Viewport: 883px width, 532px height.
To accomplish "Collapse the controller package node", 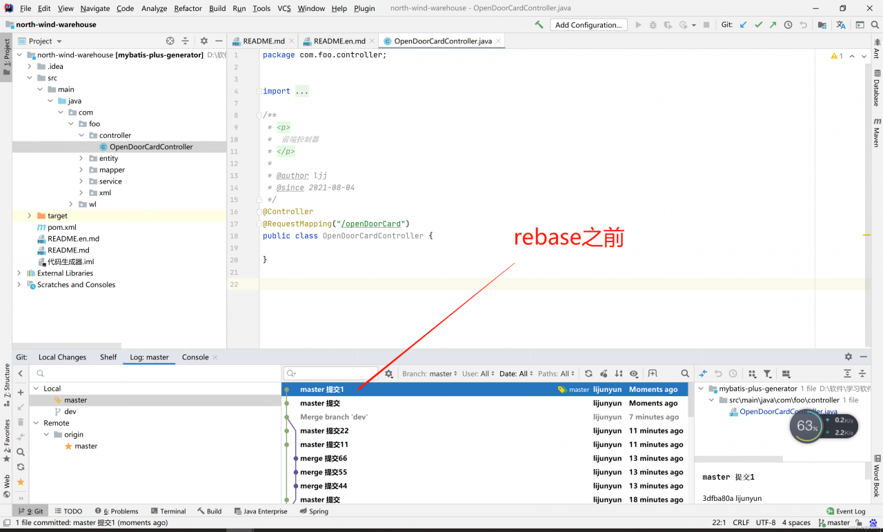I will point(81,135).
